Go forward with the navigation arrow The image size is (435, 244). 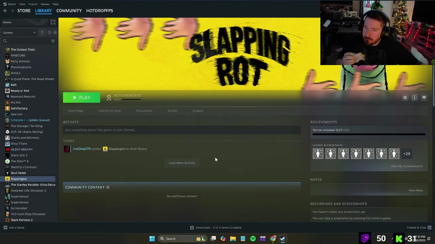coord(13,11)
